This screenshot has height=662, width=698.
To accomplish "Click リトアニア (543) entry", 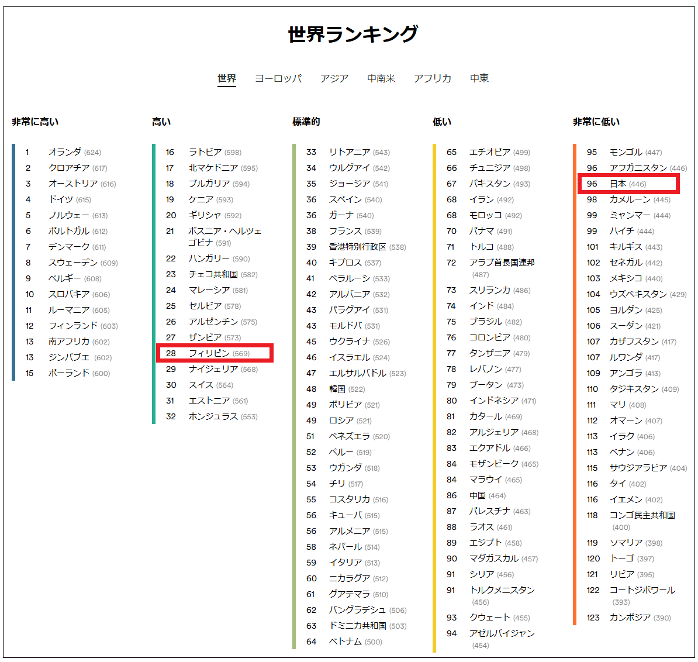I will click(x=360, y=152).
